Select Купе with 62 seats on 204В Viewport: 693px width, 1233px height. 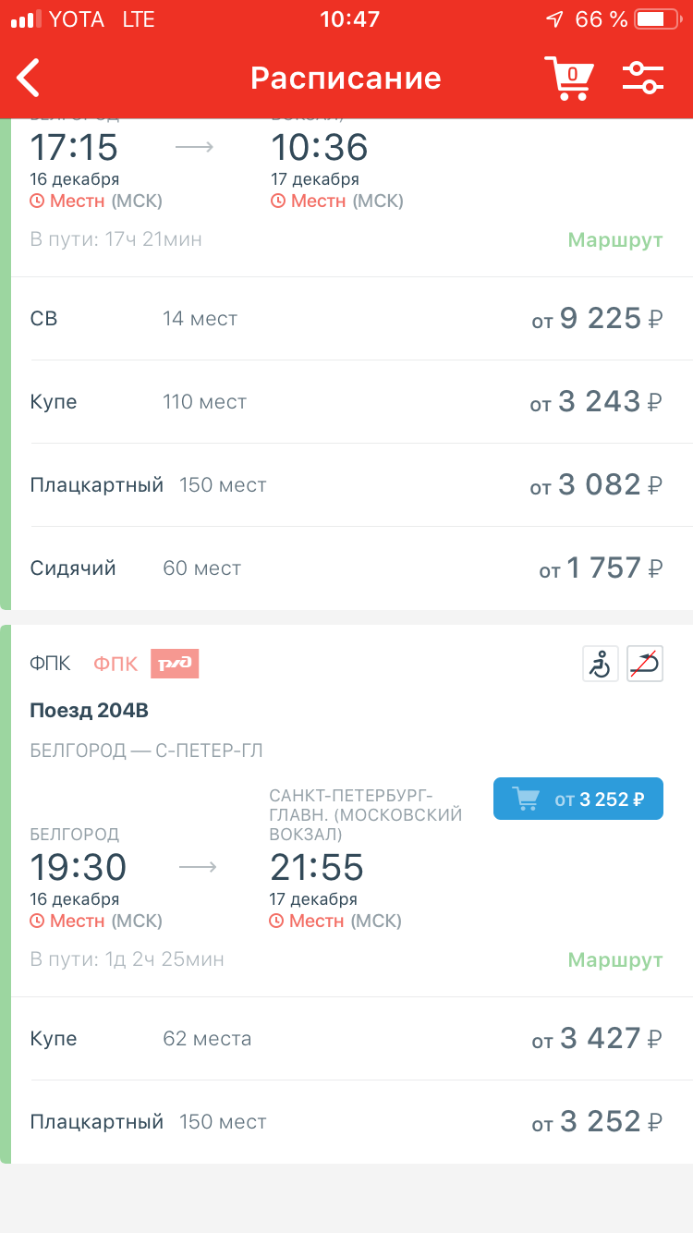(x=346, y=1039)
